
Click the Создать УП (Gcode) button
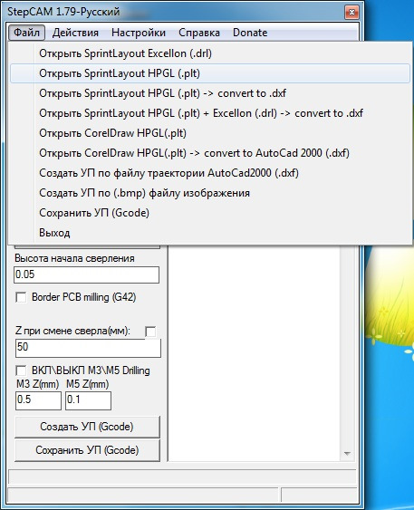[87, 427]
